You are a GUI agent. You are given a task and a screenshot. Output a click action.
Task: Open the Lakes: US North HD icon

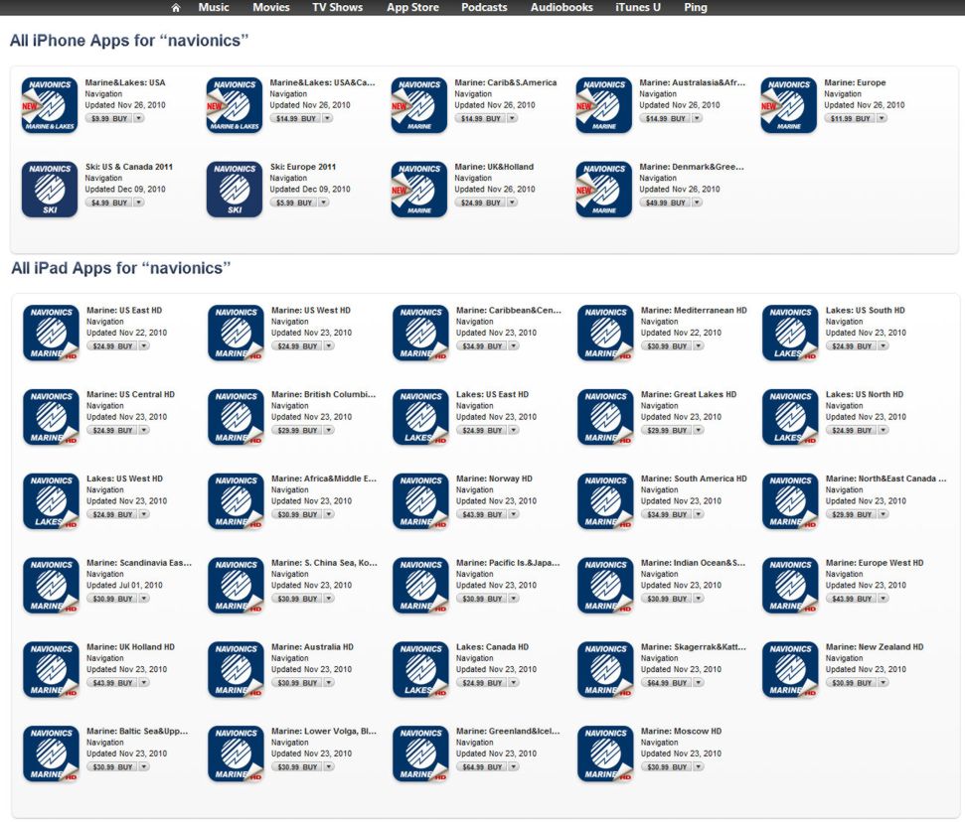pos(790,417)
